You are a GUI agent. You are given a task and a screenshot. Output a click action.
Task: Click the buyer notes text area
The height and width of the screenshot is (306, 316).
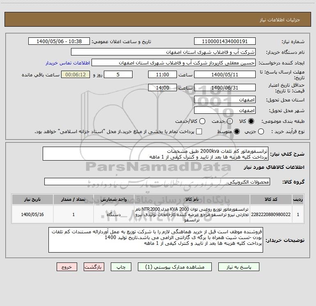pos(156,240)
